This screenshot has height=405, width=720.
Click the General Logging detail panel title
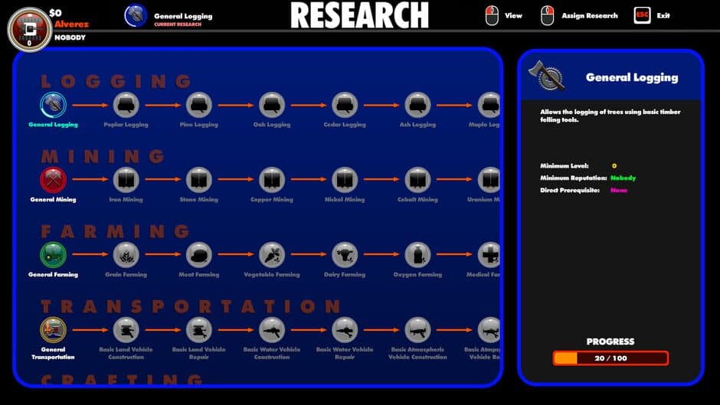point(632,77)
